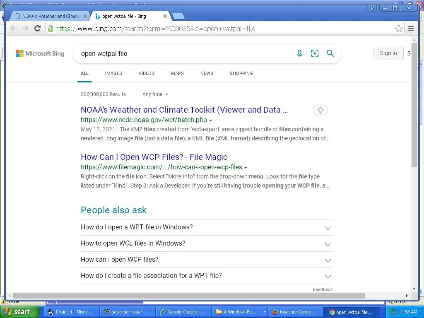Switch to NEWS results
This screenshot has width=424, height=318.
[207, 73]
